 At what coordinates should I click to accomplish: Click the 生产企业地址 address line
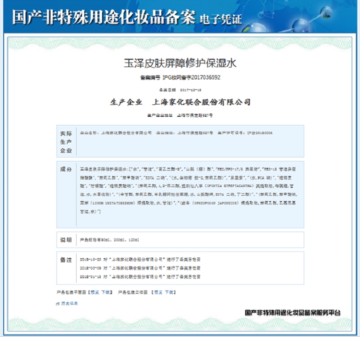tap(180, 115)
